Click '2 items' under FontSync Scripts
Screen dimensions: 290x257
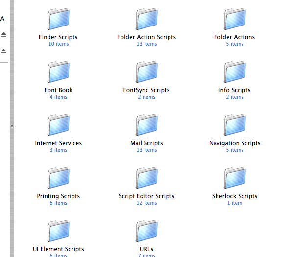[146, 97]
